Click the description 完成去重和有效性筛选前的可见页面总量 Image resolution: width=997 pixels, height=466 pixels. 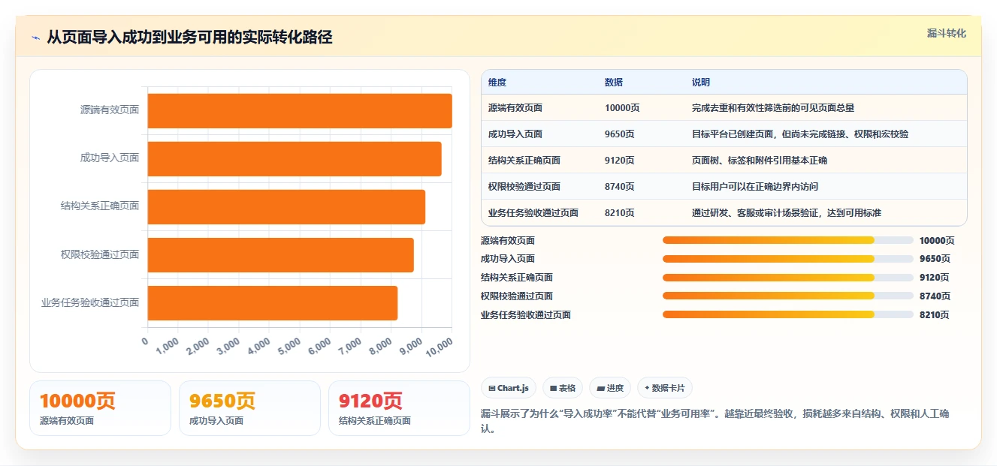point(773,108)
